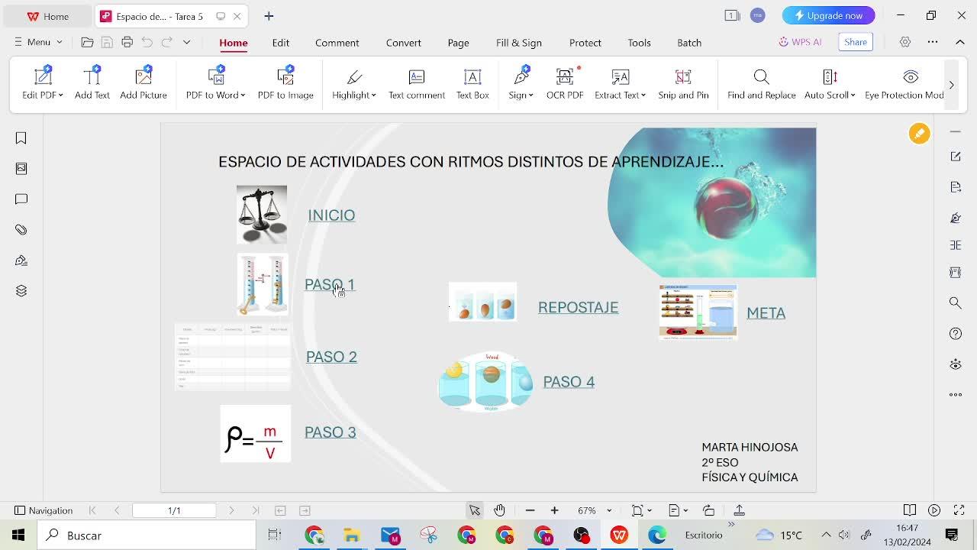Select the hand pan tool
977x550 pixels.
tap(499, 510)
